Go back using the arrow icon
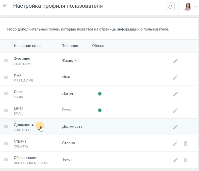Image resolution: width=199 pixels, height=171 pixels. point(5,6)
